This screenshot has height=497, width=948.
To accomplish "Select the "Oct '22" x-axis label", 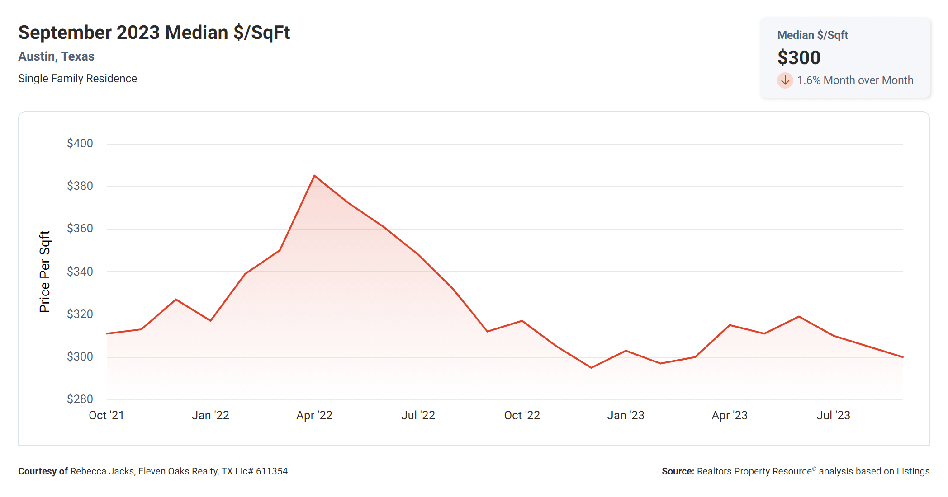I will (522, 415).
